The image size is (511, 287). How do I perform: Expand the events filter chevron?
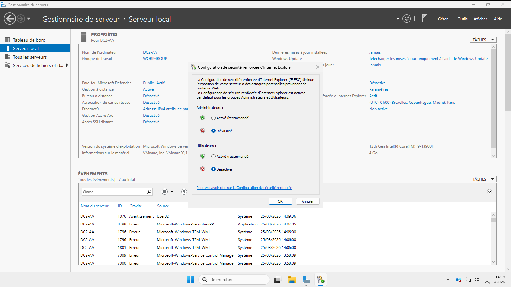point(490,192)
